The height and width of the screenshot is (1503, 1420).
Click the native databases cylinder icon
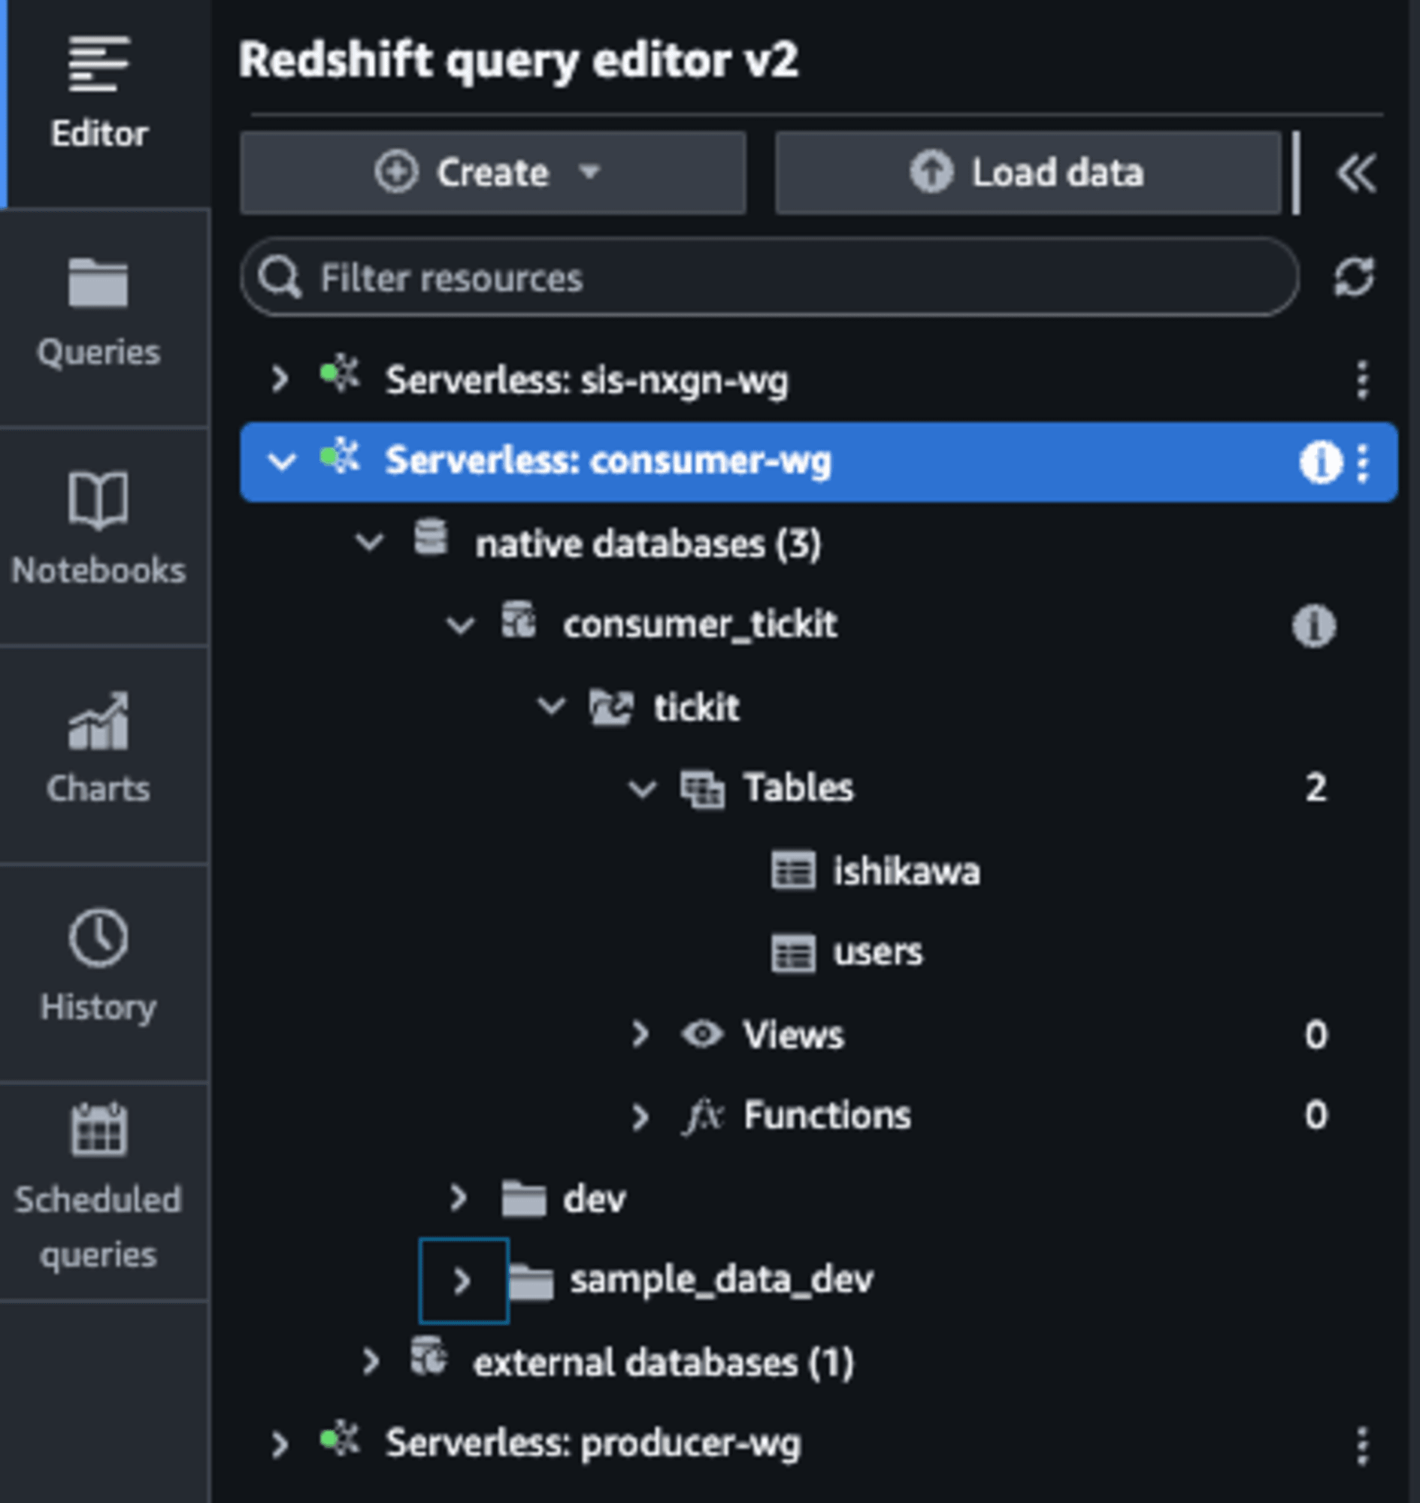coord(431,538)
